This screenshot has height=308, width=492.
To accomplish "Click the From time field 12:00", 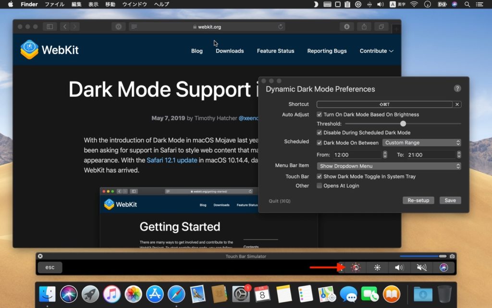I will 357,154.
